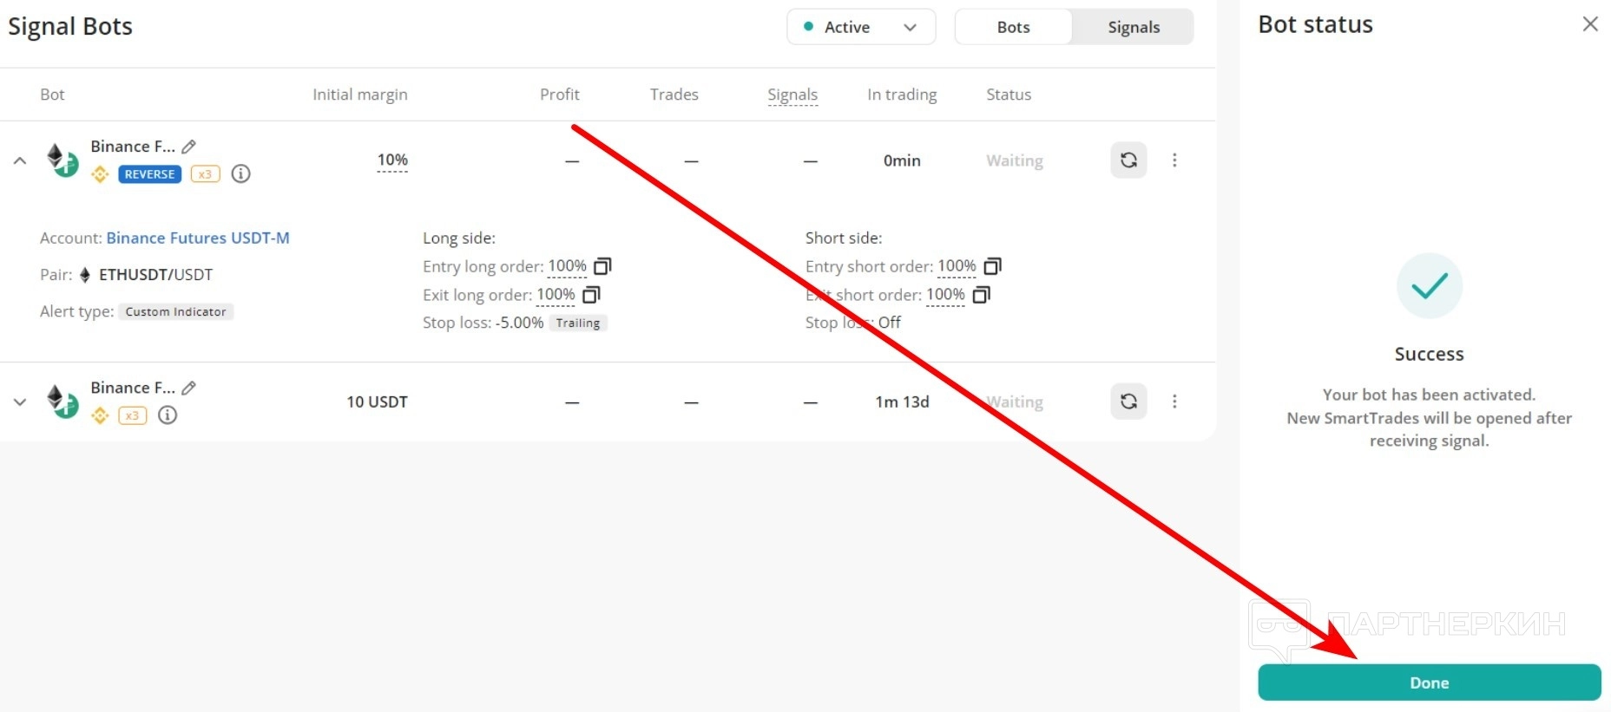Collapse the first Binance bot row
Viewport: 1611px width, 712px height.
[x=20, y=160]
